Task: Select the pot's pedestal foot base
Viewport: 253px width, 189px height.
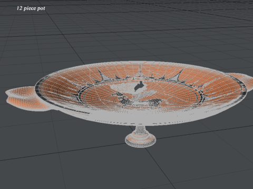Action: (x=140, y=140)
